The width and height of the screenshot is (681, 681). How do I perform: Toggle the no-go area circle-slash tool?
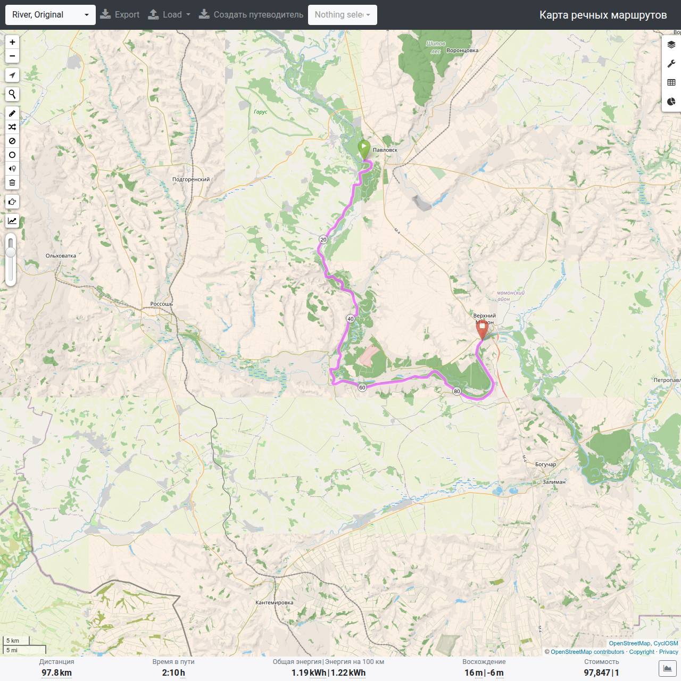click(12, 141)
